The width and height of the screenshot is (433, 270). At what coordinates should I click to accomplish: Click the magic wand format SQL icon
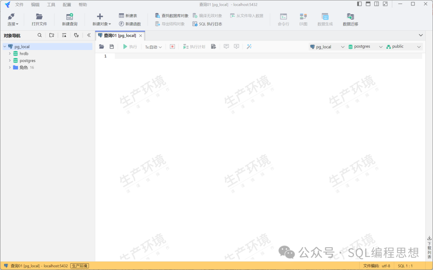coord(249,47)
